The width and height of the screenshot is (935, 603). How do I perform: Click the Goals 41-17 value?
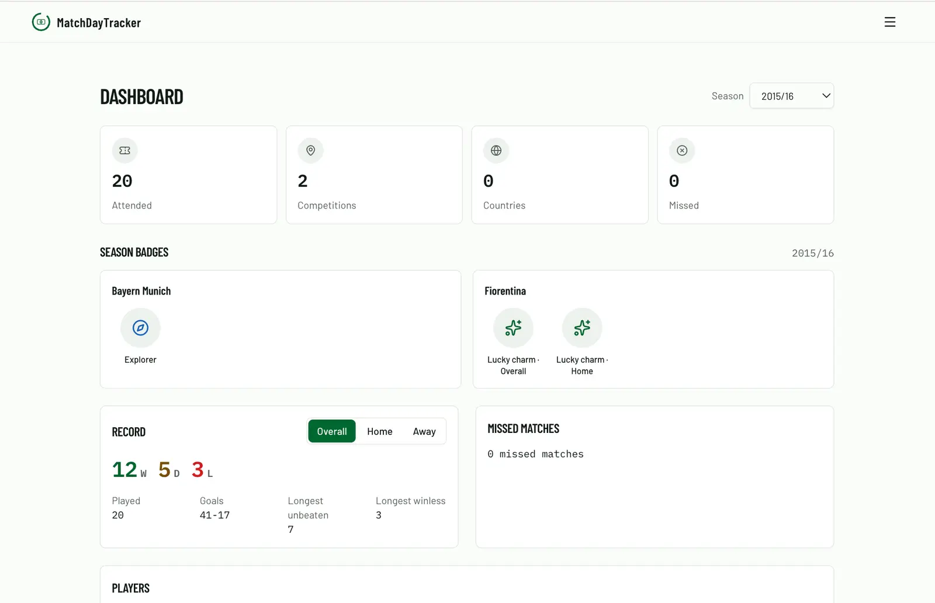tap(215, 515)
